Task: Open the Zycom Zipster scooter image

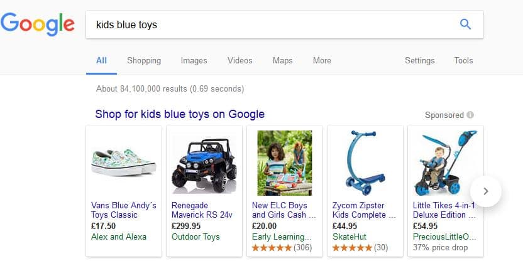Action: [365, 163]
